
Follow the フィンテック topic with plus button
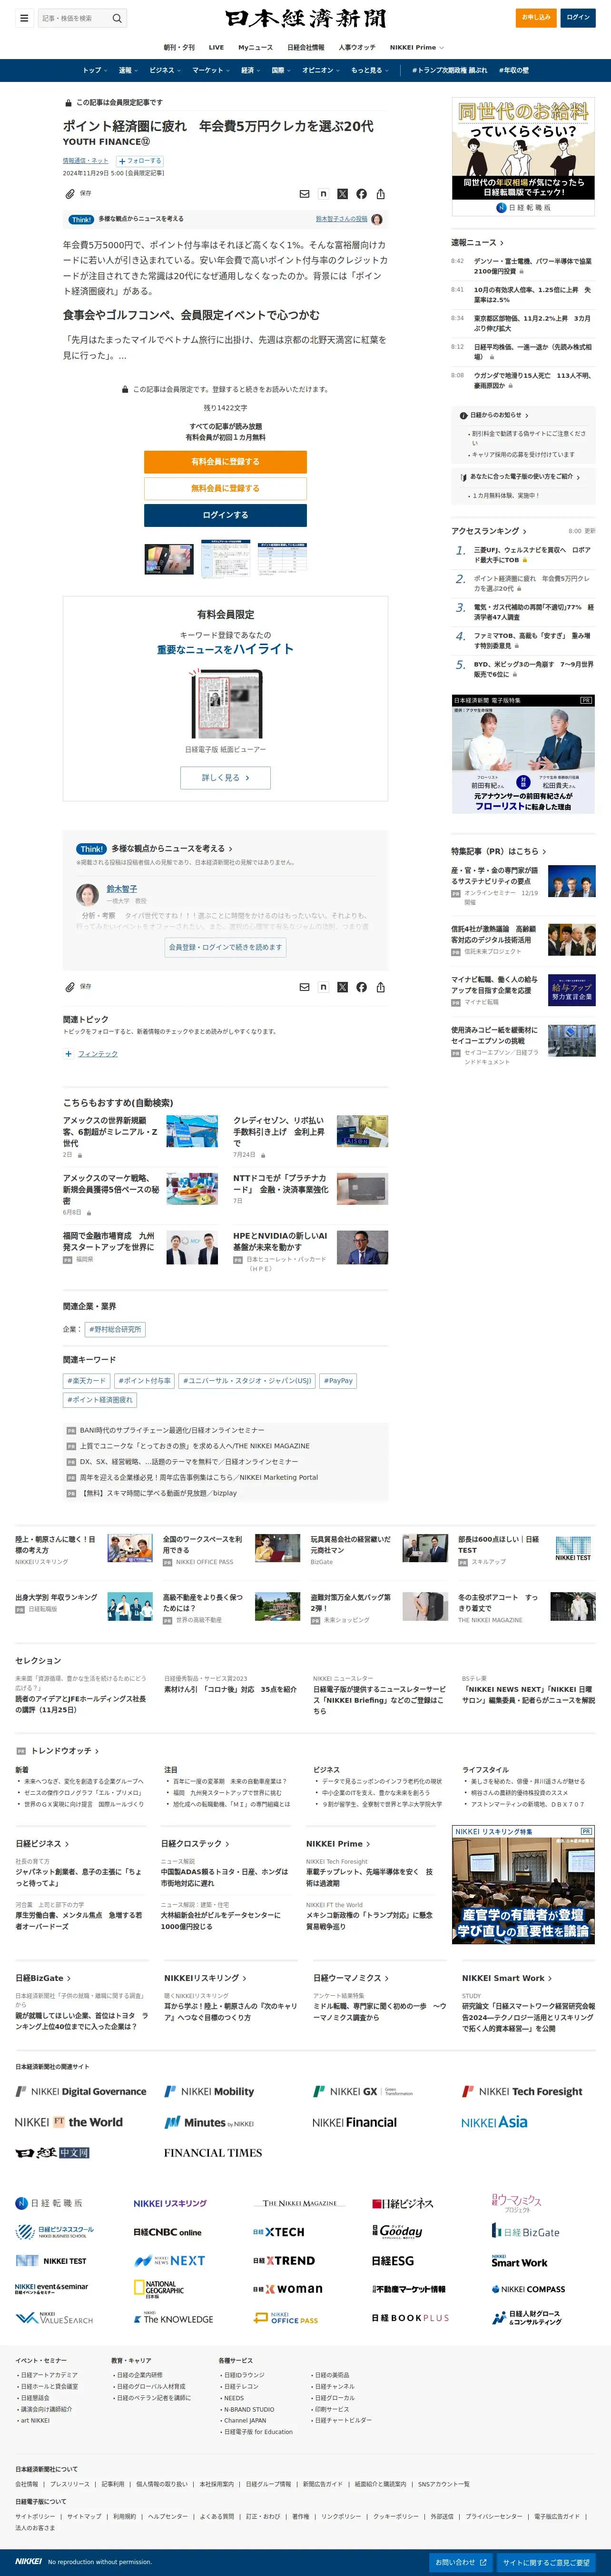[68, 1054]
